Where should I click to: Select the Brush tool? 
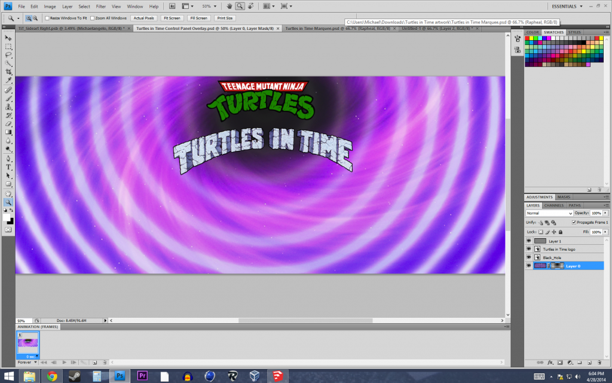tap(8, 99)
